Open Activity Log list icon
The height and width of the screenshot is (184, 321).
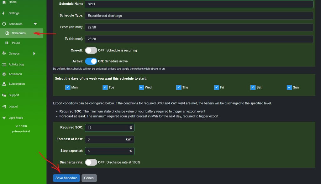point(4,65)
